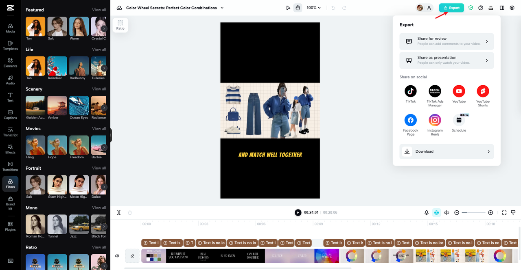Image resolution: width=521 pixels, height=270 pixels.
Task: Zoom out timeline with minus icon
Action: point(457,212)
